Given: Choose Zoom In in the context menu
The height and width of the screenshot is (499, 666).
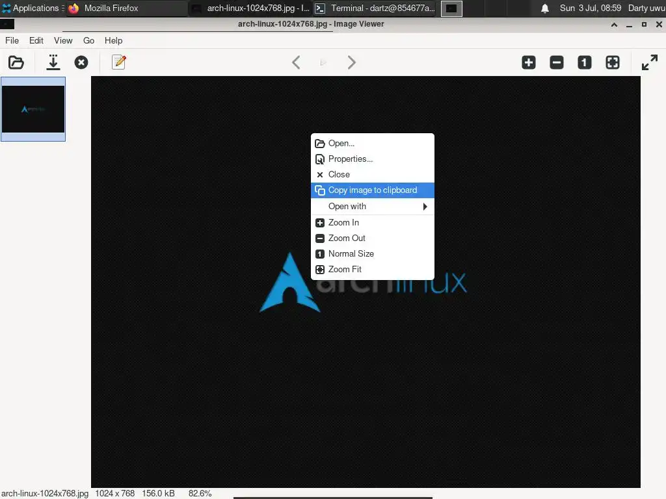Looking at the screenshot, I should 373,222.
